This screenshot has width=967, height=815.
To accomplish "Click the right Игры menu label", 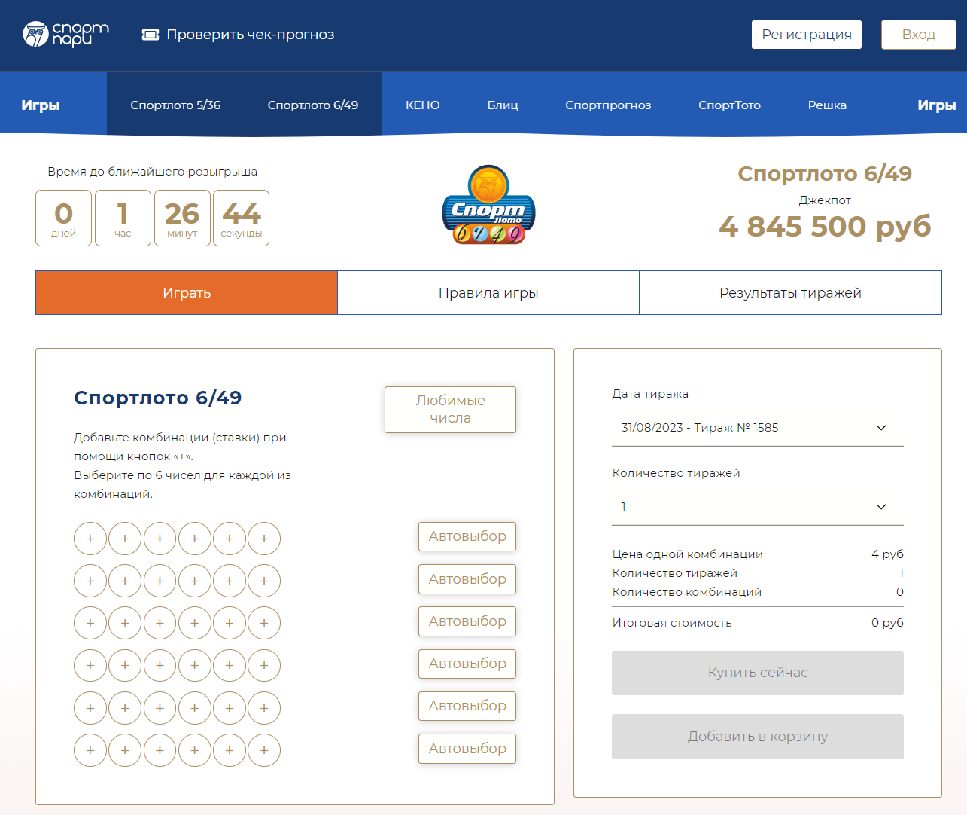I will tap(937, 105).
